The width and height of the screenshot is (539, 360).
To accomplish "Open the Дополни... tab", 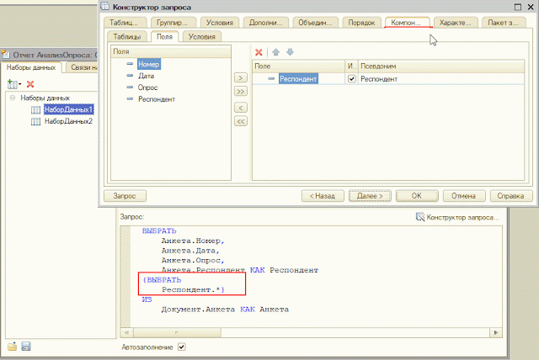I will click(266, 23).
